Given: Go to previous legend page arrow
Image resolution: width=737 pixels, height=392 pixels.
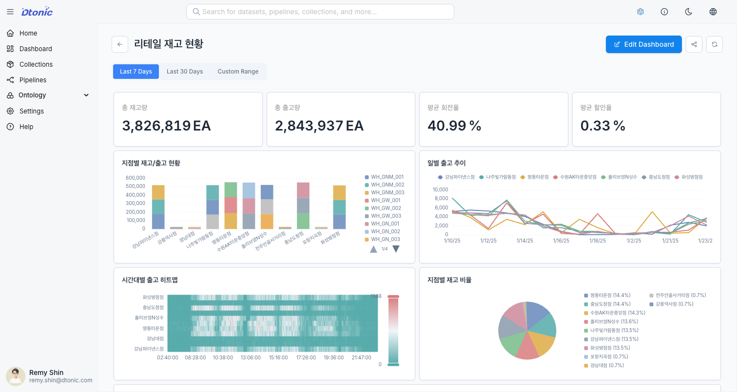Looking at the screenshot, I should [x=373, y=249].
